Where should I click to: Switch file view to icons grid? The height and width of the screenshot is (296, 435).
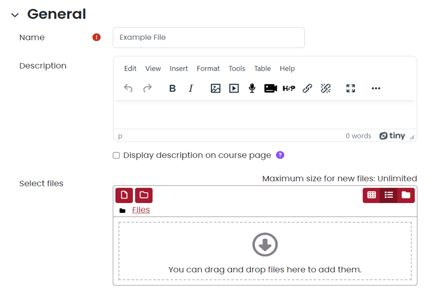[x=371, y=195]
